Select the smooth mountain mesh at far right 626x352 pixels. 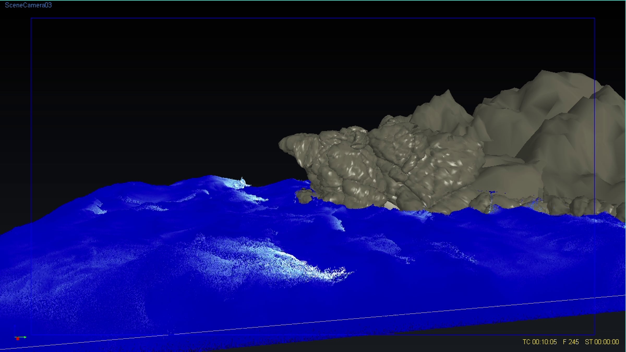pos(561,130)
